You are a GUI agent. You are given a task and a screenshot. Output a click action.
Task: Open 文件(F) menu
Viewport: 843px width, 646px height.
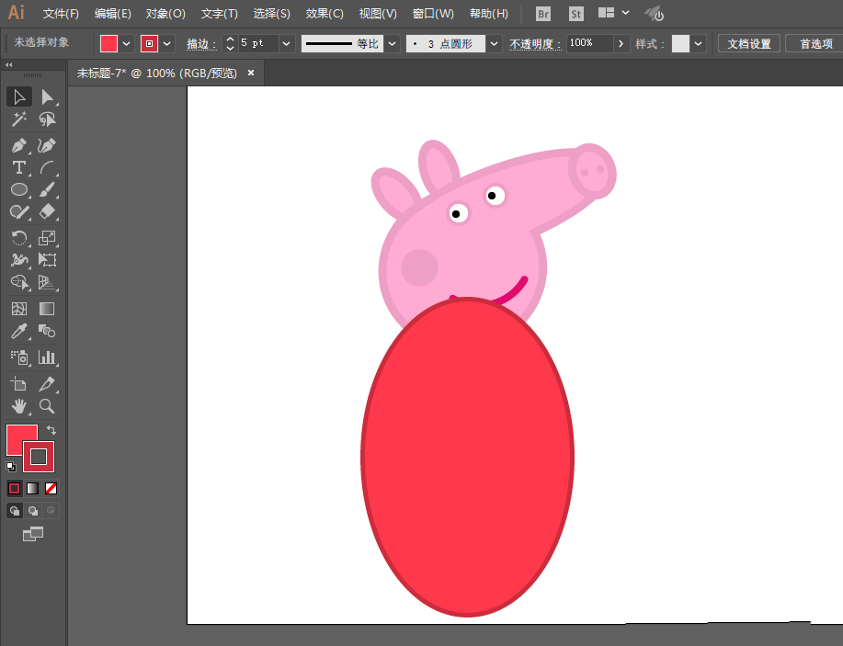pyautogui.click(x=61, y=14)
